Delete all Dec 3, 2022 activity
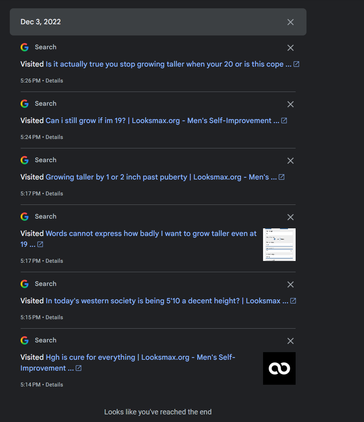This screenshot has height=422, width=364. click(290, 22)
